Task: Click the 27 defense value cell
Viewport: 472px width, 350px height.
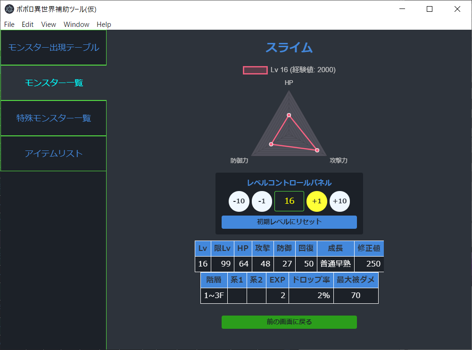Action: [284, 264]
